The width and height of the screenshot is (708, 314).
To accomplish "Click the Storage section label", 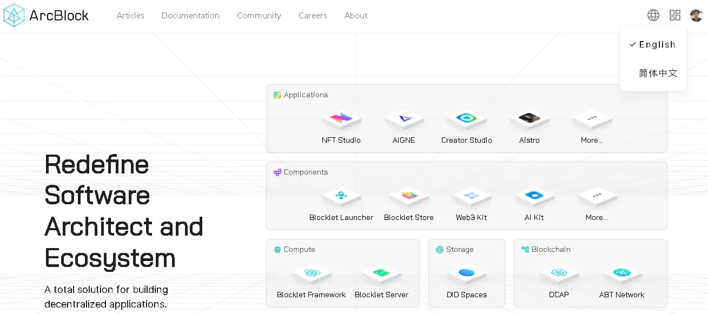I will click(460, 250).
